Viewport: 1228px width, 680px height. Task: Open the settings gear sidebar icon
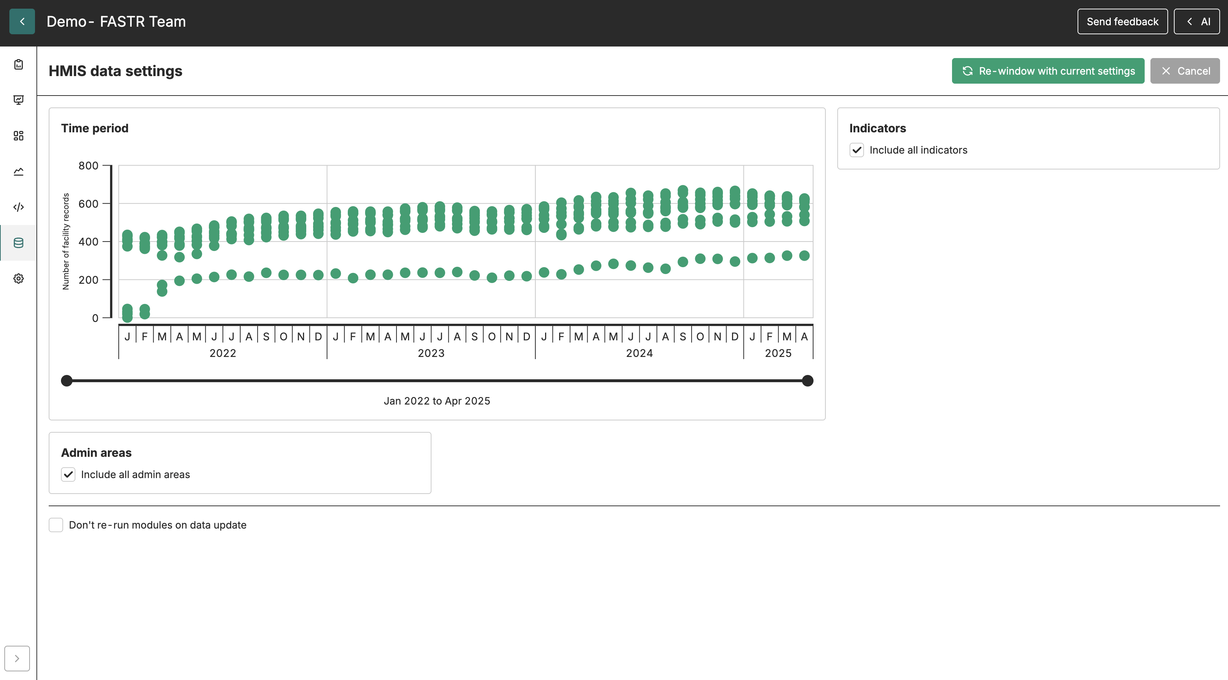coord(19,278)
